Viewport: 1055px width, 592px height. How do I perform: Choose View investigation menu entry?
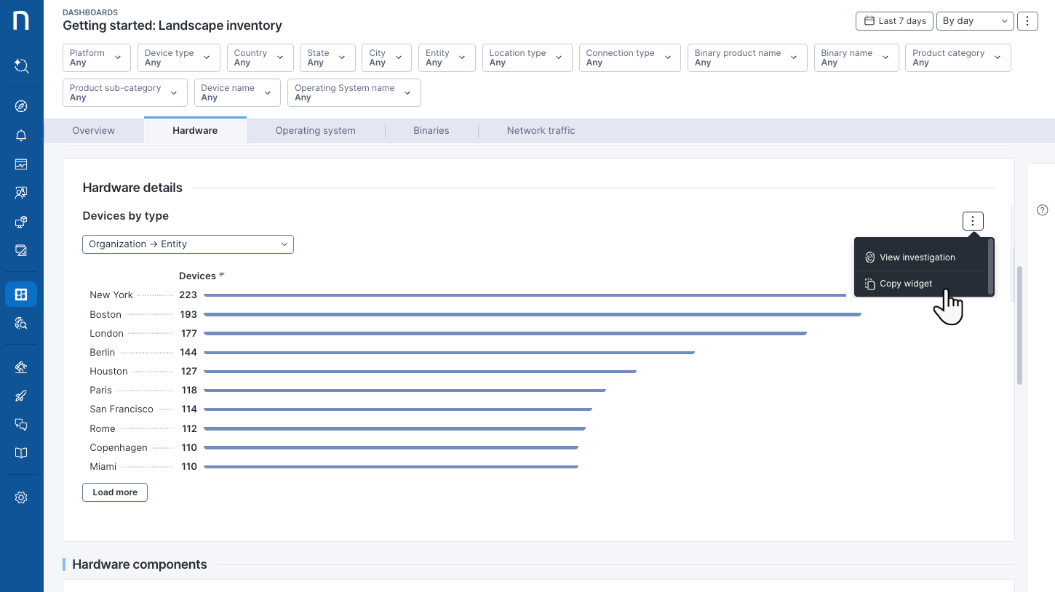[917, 257]
